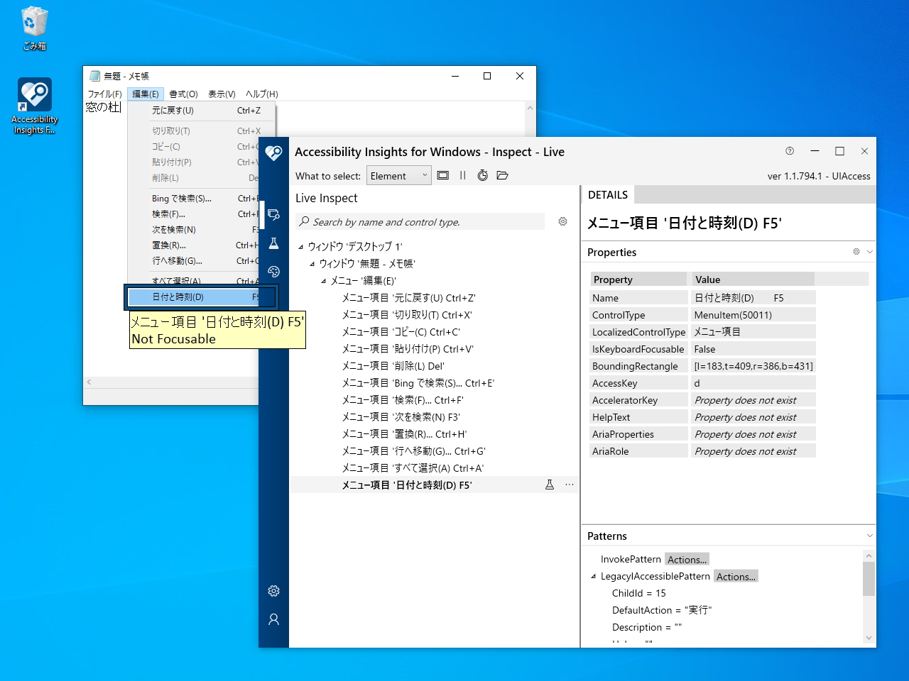
Task: Open Color Contrast view with palette icon
Action: click(x=273, y=271)
